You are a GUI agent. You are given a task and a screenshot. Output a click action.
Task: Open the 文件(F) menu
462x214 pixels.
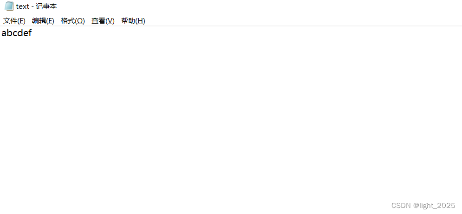click(x=14, y=21)
